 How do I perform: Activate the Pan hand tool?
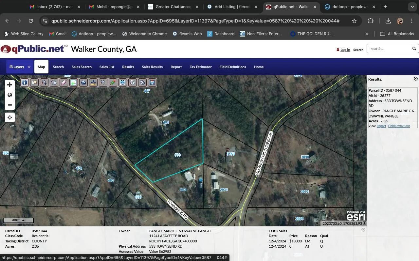[x=54, y=83]
